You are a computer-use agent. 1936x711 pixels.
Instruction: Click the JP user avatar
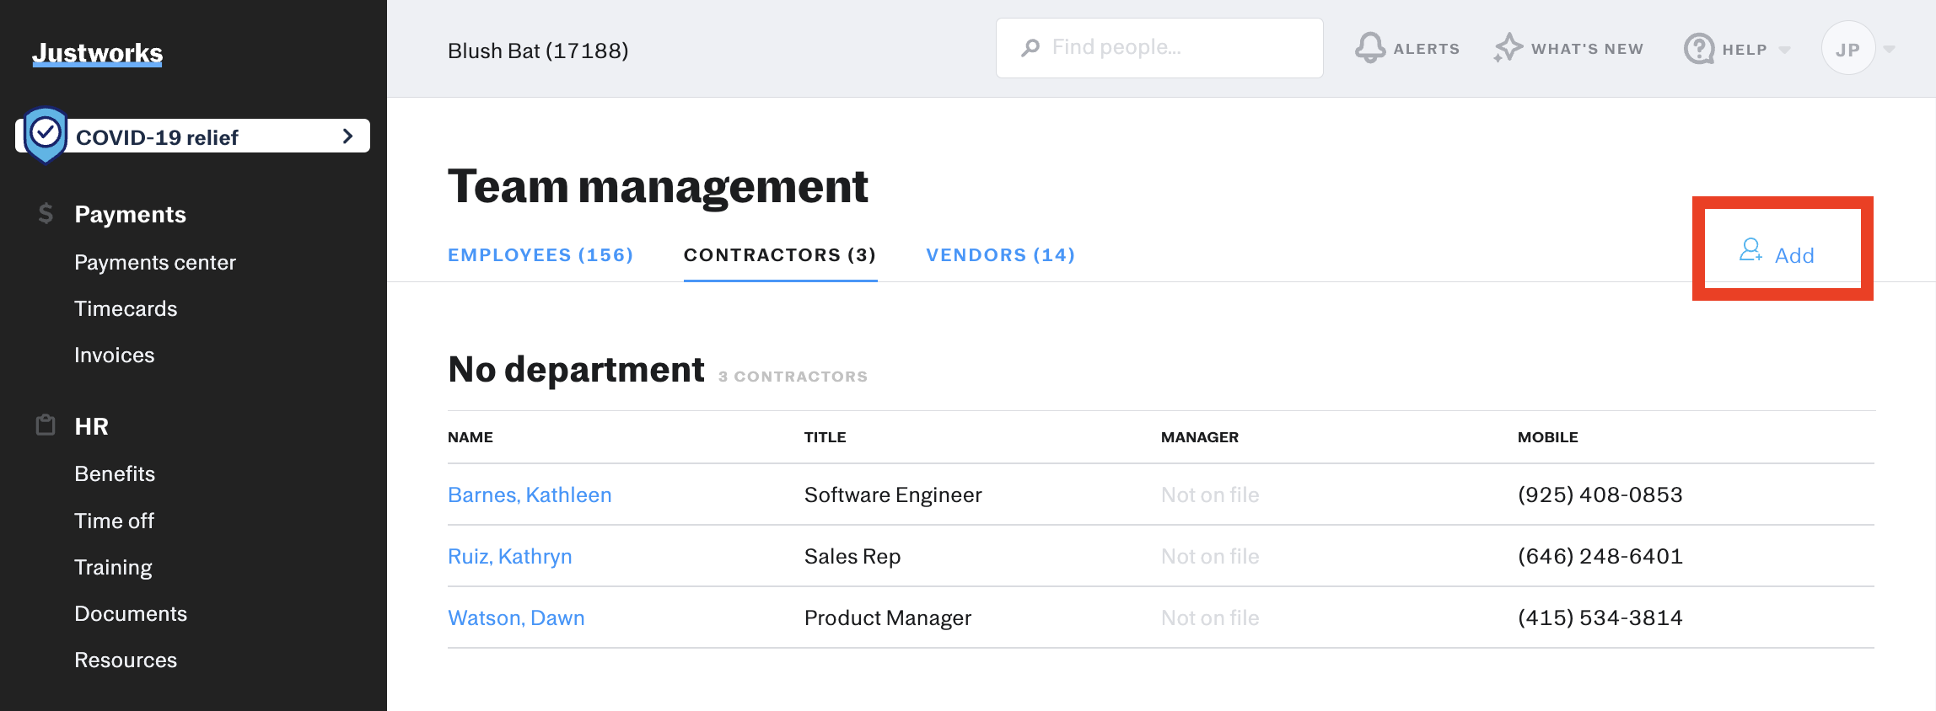pos(1847,49)
